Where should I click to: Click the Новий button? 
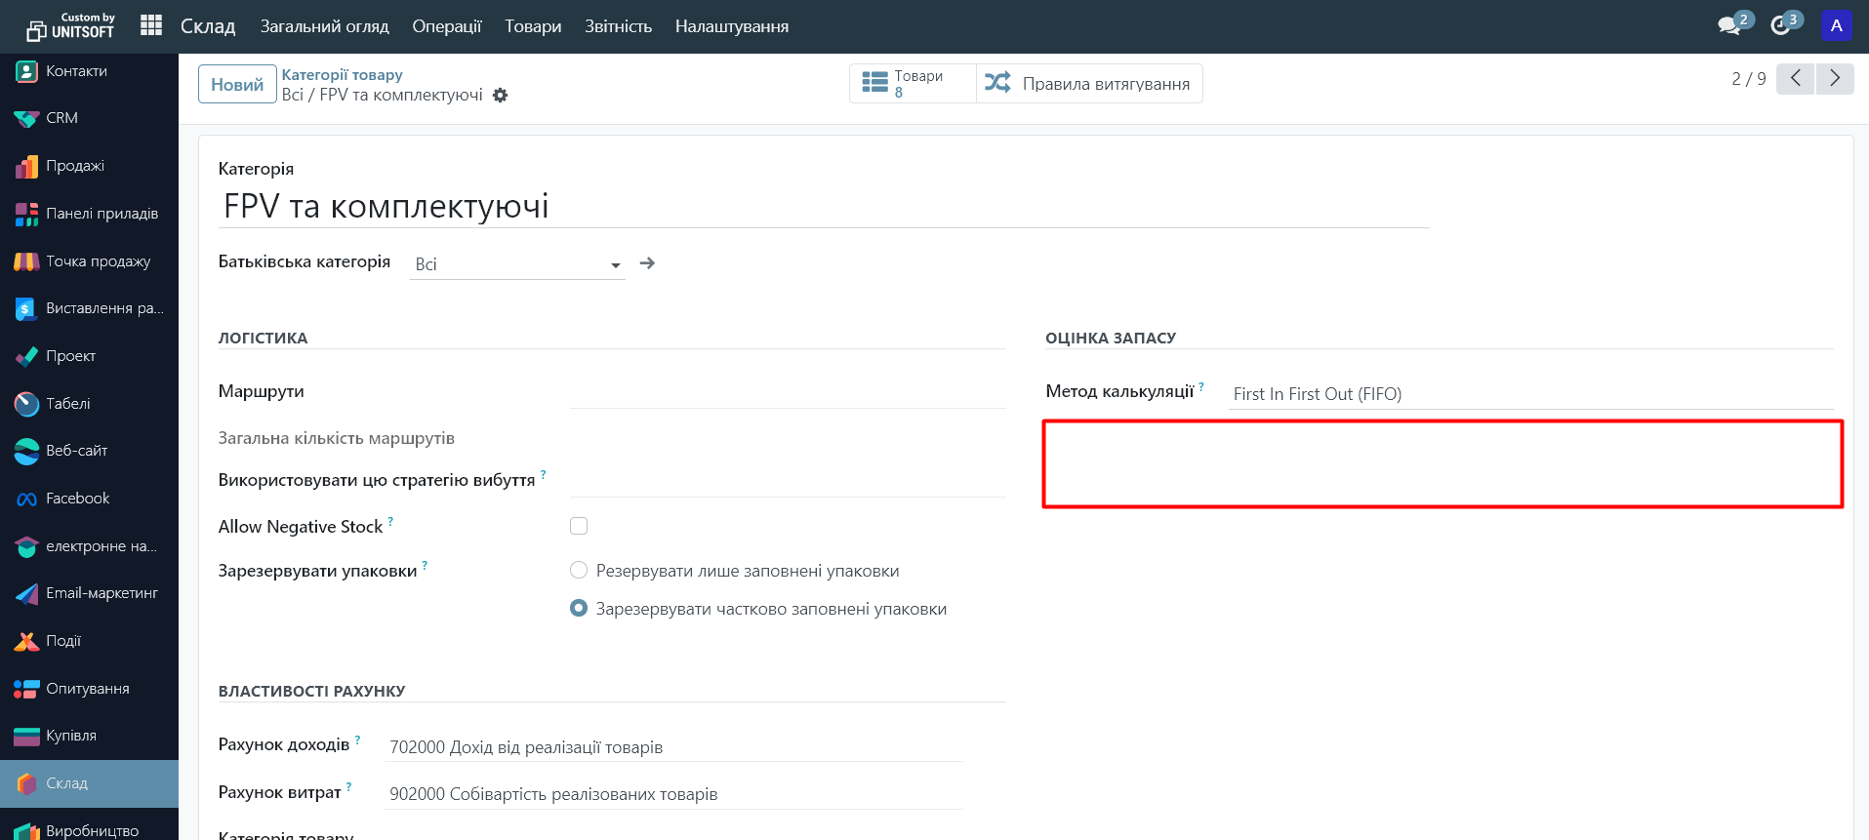[x=237, y=85]
